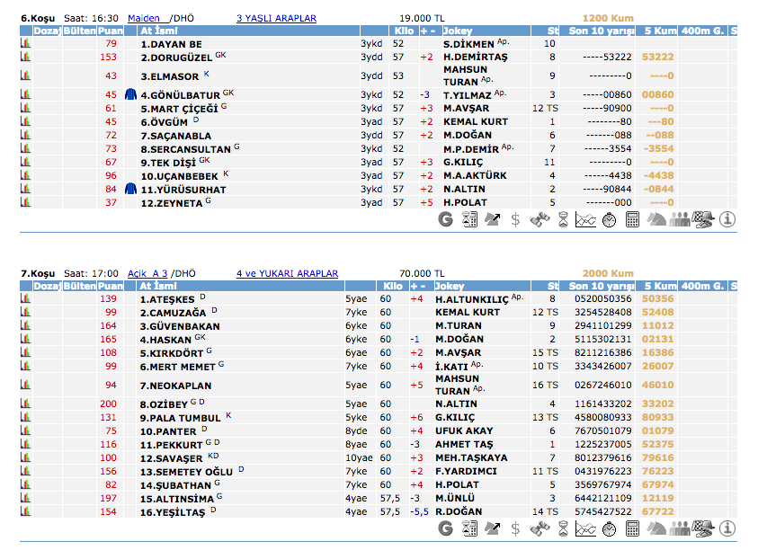758x559 pixels.
Task: Select horse 8.OZİBEY in race 7
Action: pyautogui.click(x=163, y=404)
